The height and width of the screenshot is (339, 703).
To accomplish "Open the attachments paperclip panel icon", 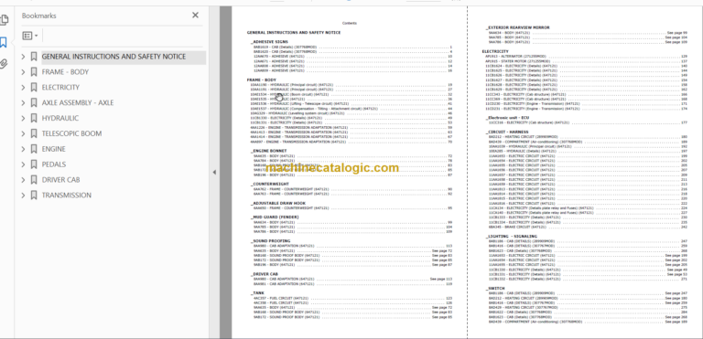I will coord(4,64).
